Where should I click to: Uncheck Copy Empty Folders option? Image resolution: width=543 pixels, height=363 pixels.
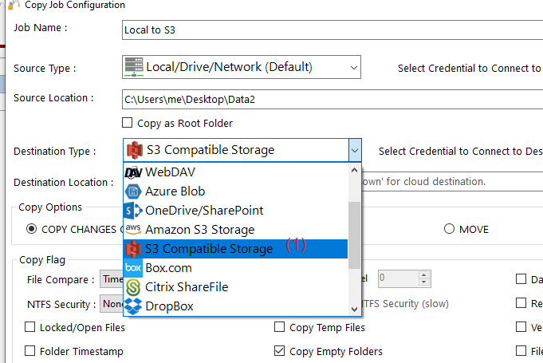point(280,351)
